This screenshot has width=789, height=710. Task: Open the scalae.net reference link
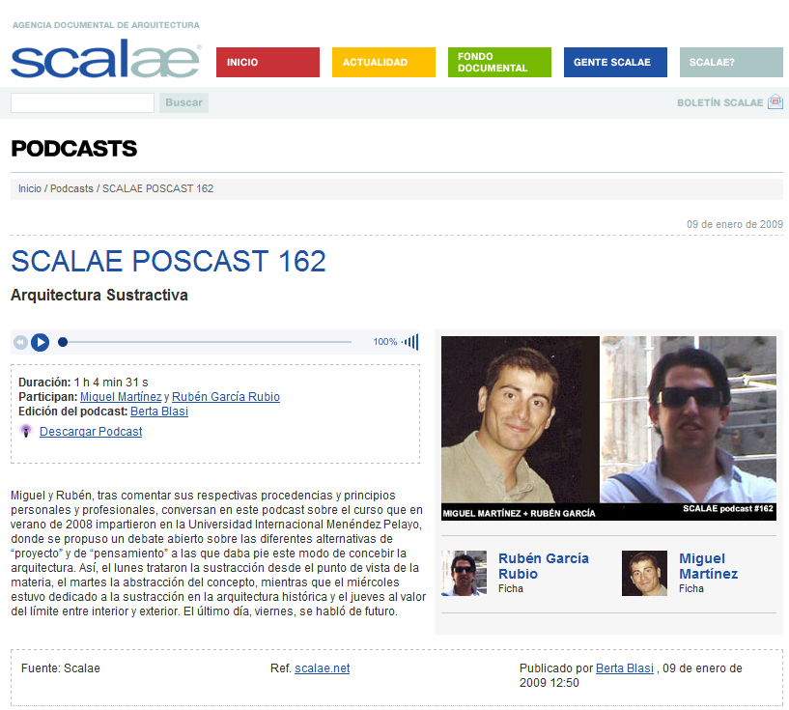pyautogui.click(x=322, y=668)
